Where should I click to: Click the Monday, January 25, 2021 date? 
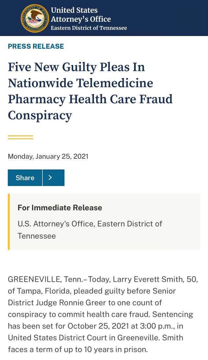point(48,156)
